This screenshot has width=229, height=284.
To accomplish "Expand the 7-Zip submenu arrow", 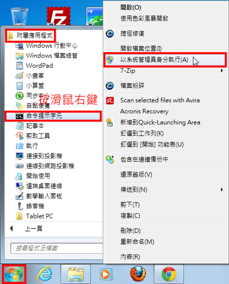I will point(222,70).
